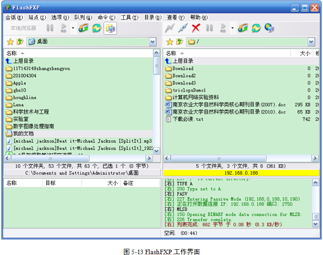The image size is (323, 255).
Task: Open the left pane transfer mode dropdown arrow
Action: pos(73,28)
